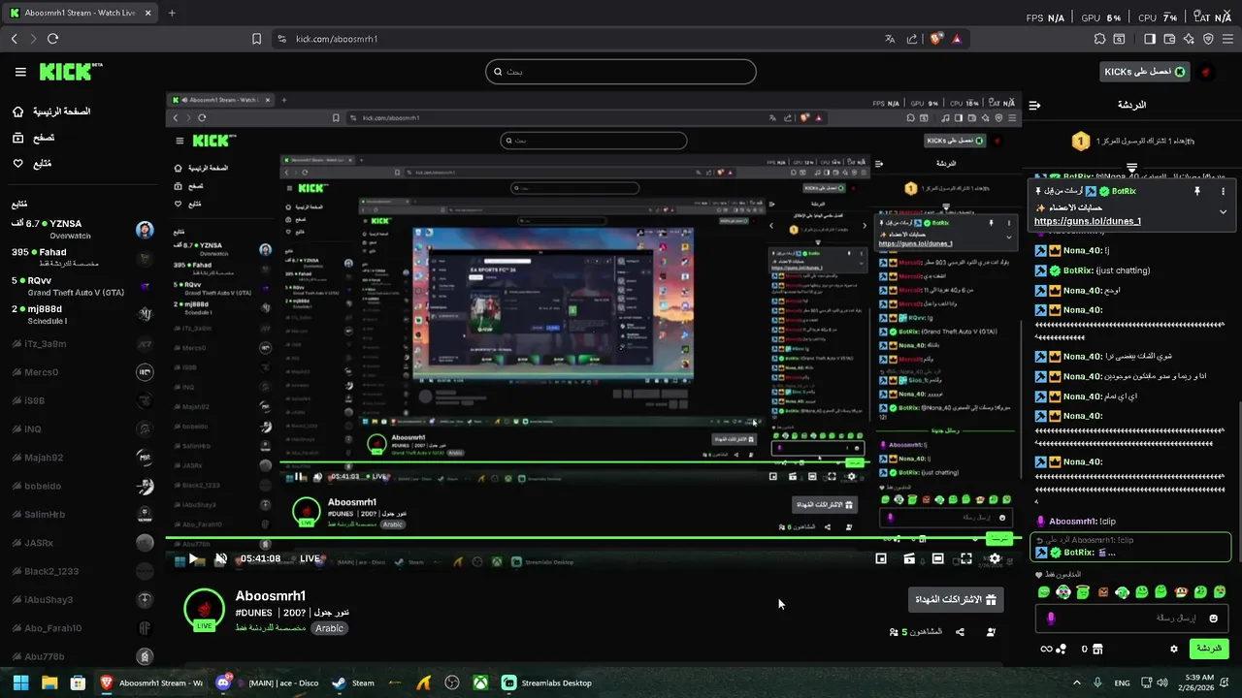Bookmark this page
Viewport: 1242px width, 698px height.
click(x=256, y=39)
